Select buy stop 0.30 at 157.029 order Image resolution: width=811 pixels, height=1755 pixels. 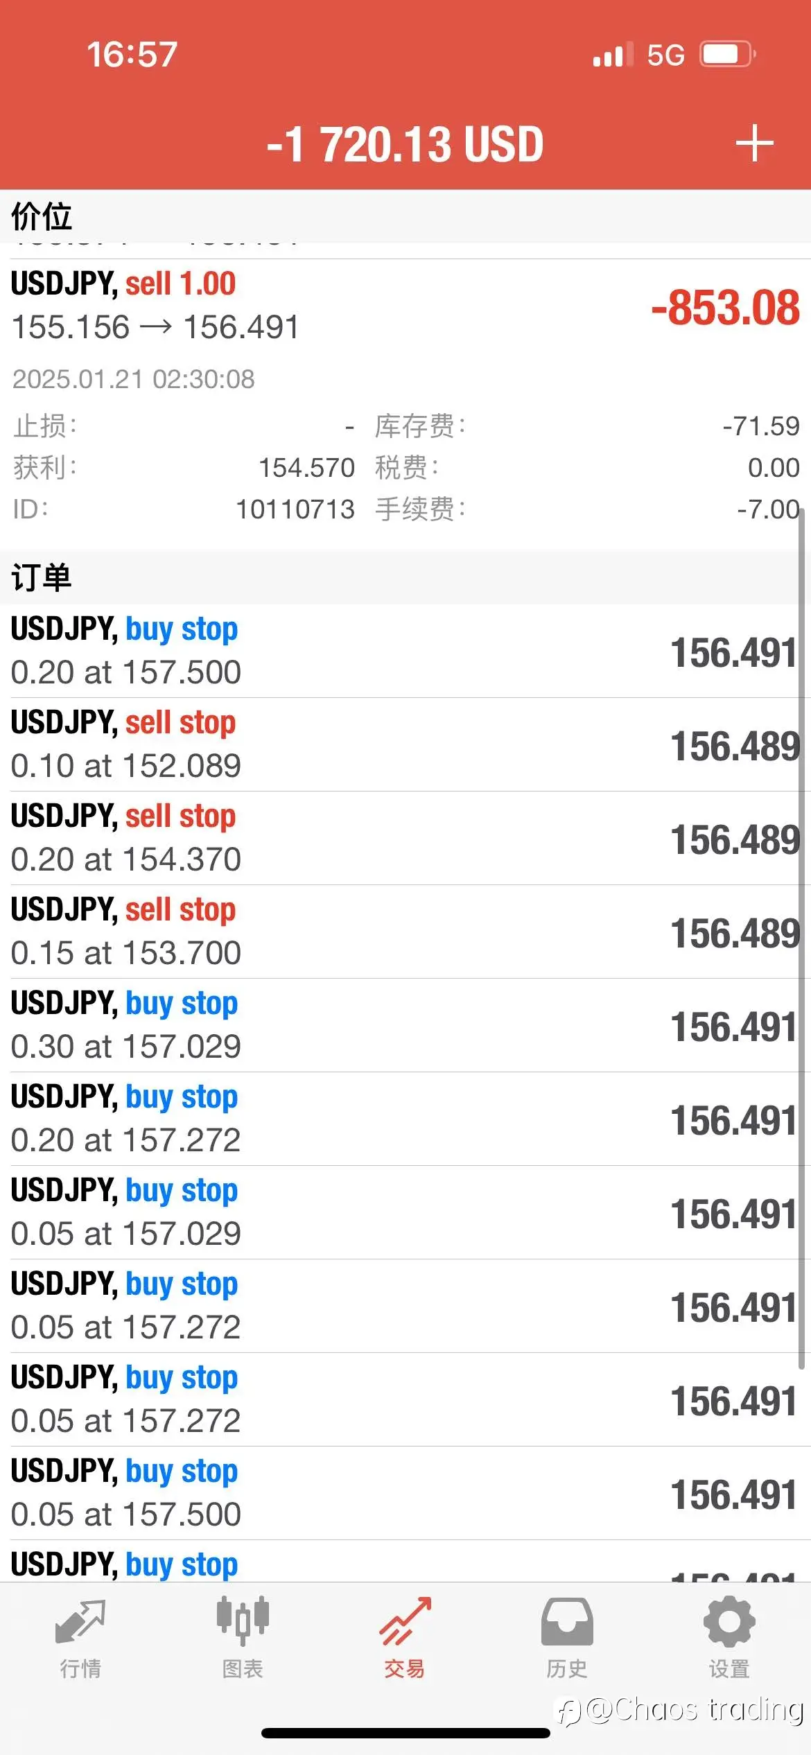[405, 1025]
